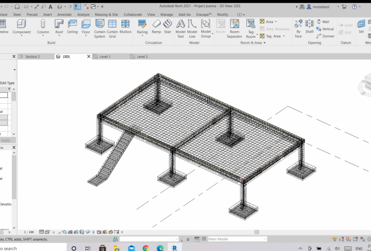Open the Annotate ribbon tab
371x251 pixels.
[x=65, y=14]
